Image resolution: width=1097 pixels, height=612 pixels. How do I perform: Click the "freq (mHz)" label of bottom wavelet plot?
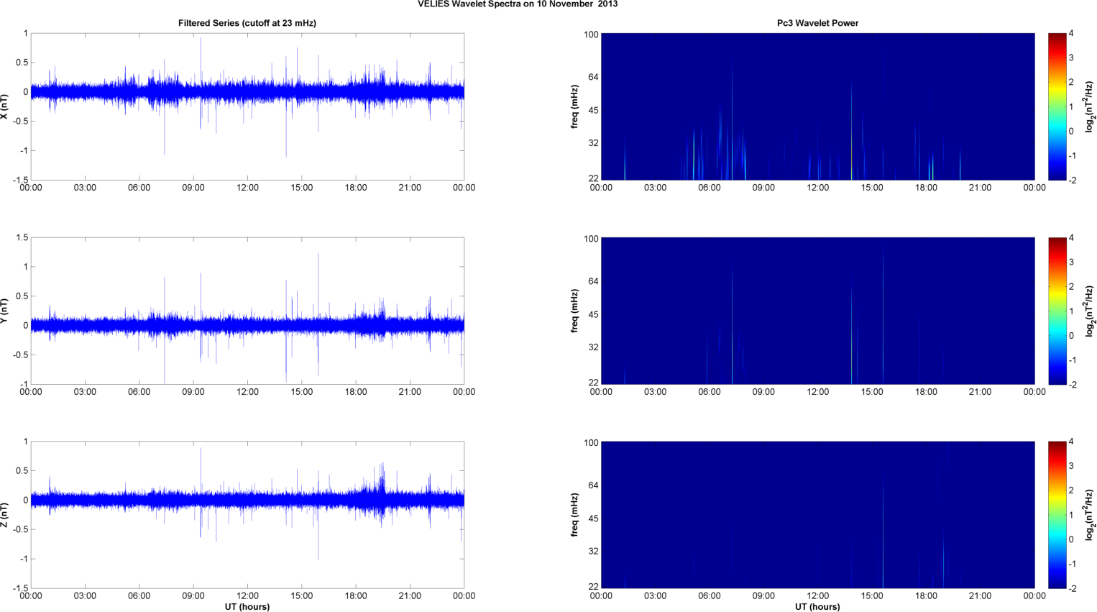pyautogui.click(x=575, y=515)
